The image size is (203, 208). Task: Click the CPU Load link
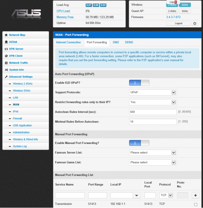pos(63,11)
